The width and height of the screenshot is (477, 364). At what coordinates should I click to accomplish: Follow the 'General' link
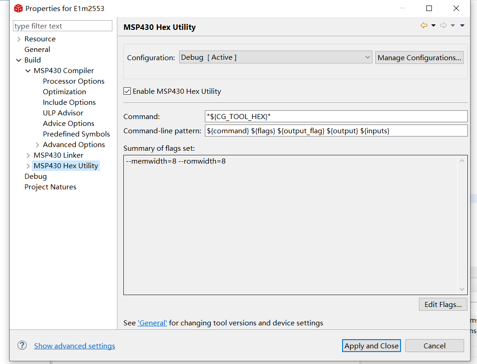[x=152, y=323]
